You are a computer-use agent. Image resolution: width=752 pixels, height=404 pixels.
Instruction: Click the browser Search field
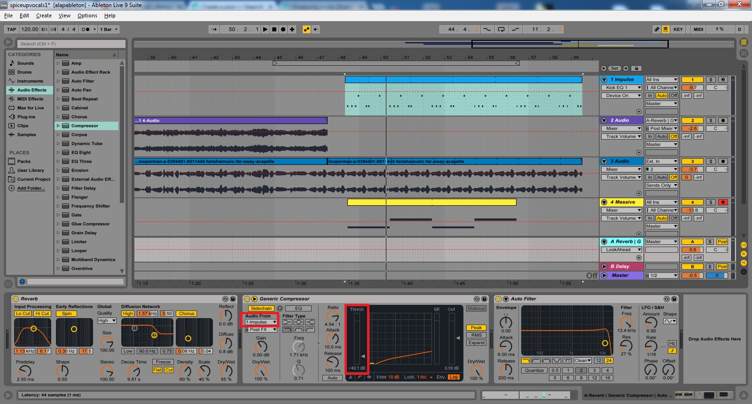[x=71, y=44]
